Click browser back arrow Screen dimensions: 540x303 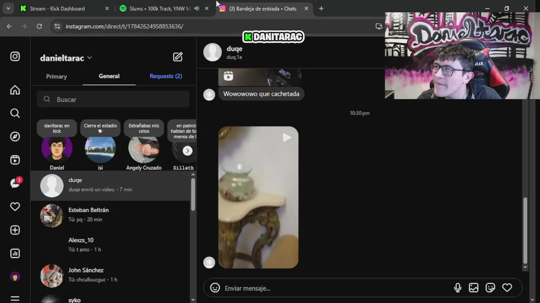click(x=9, y=26)
